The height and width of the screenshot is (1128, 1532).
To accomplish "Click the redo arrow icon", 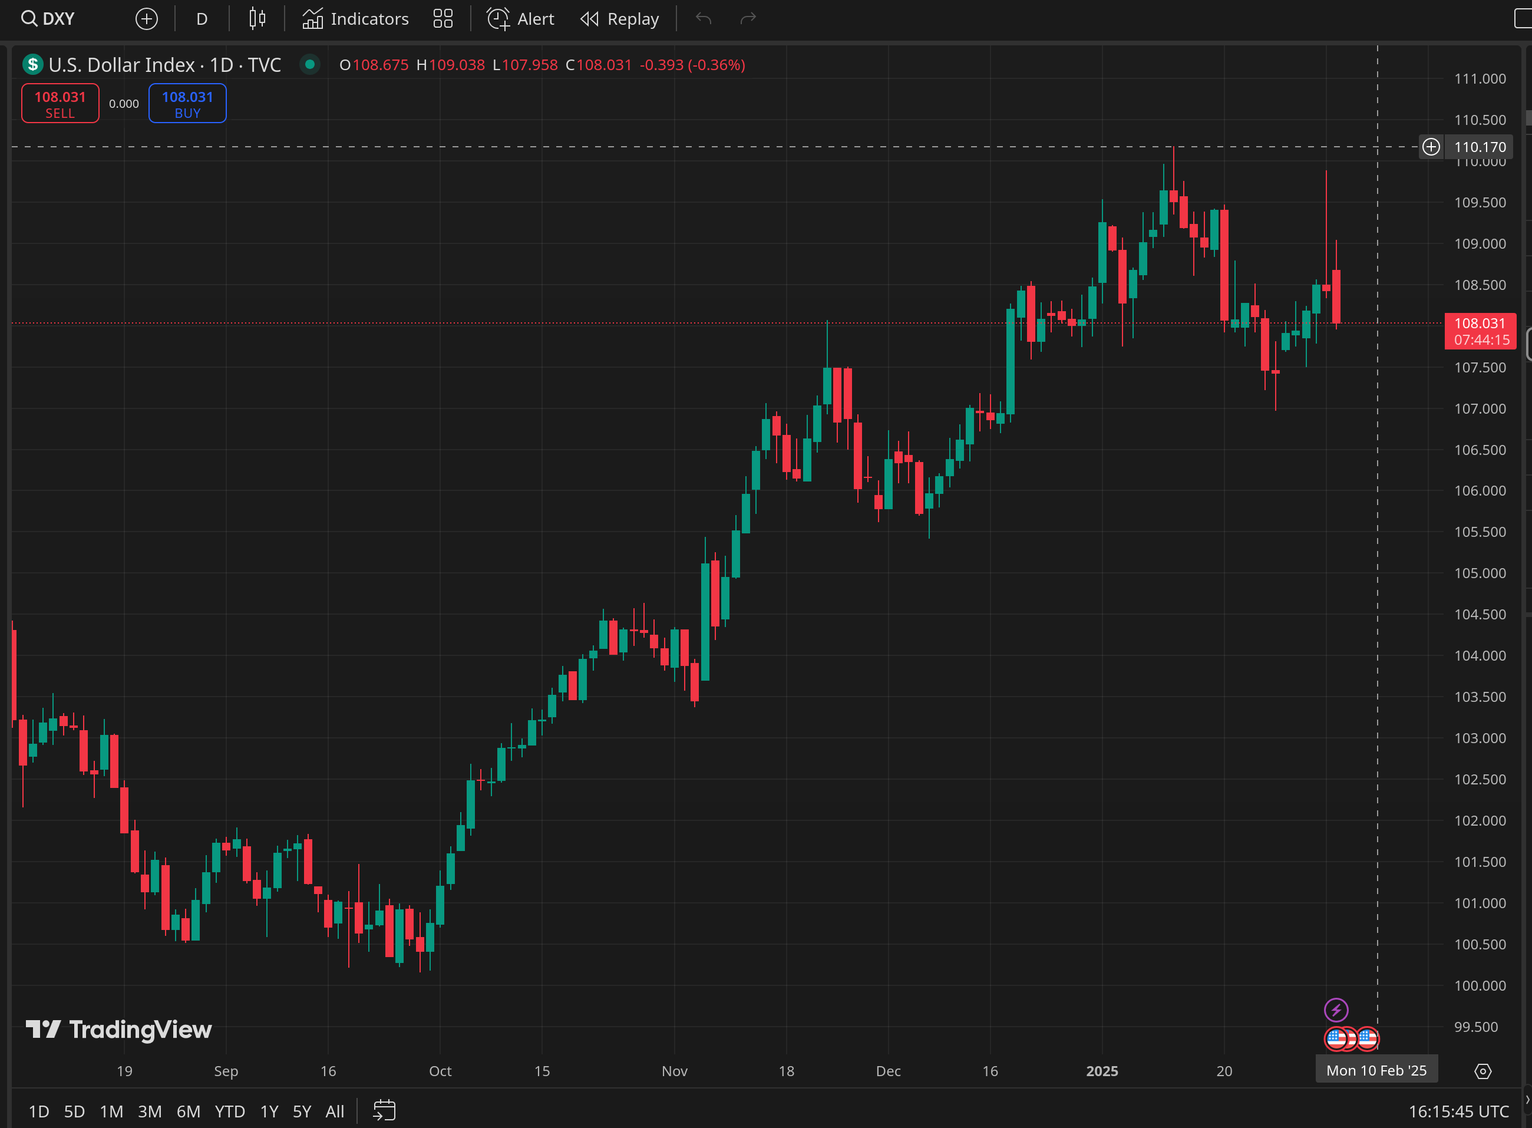I will click(x=748, y=19).
